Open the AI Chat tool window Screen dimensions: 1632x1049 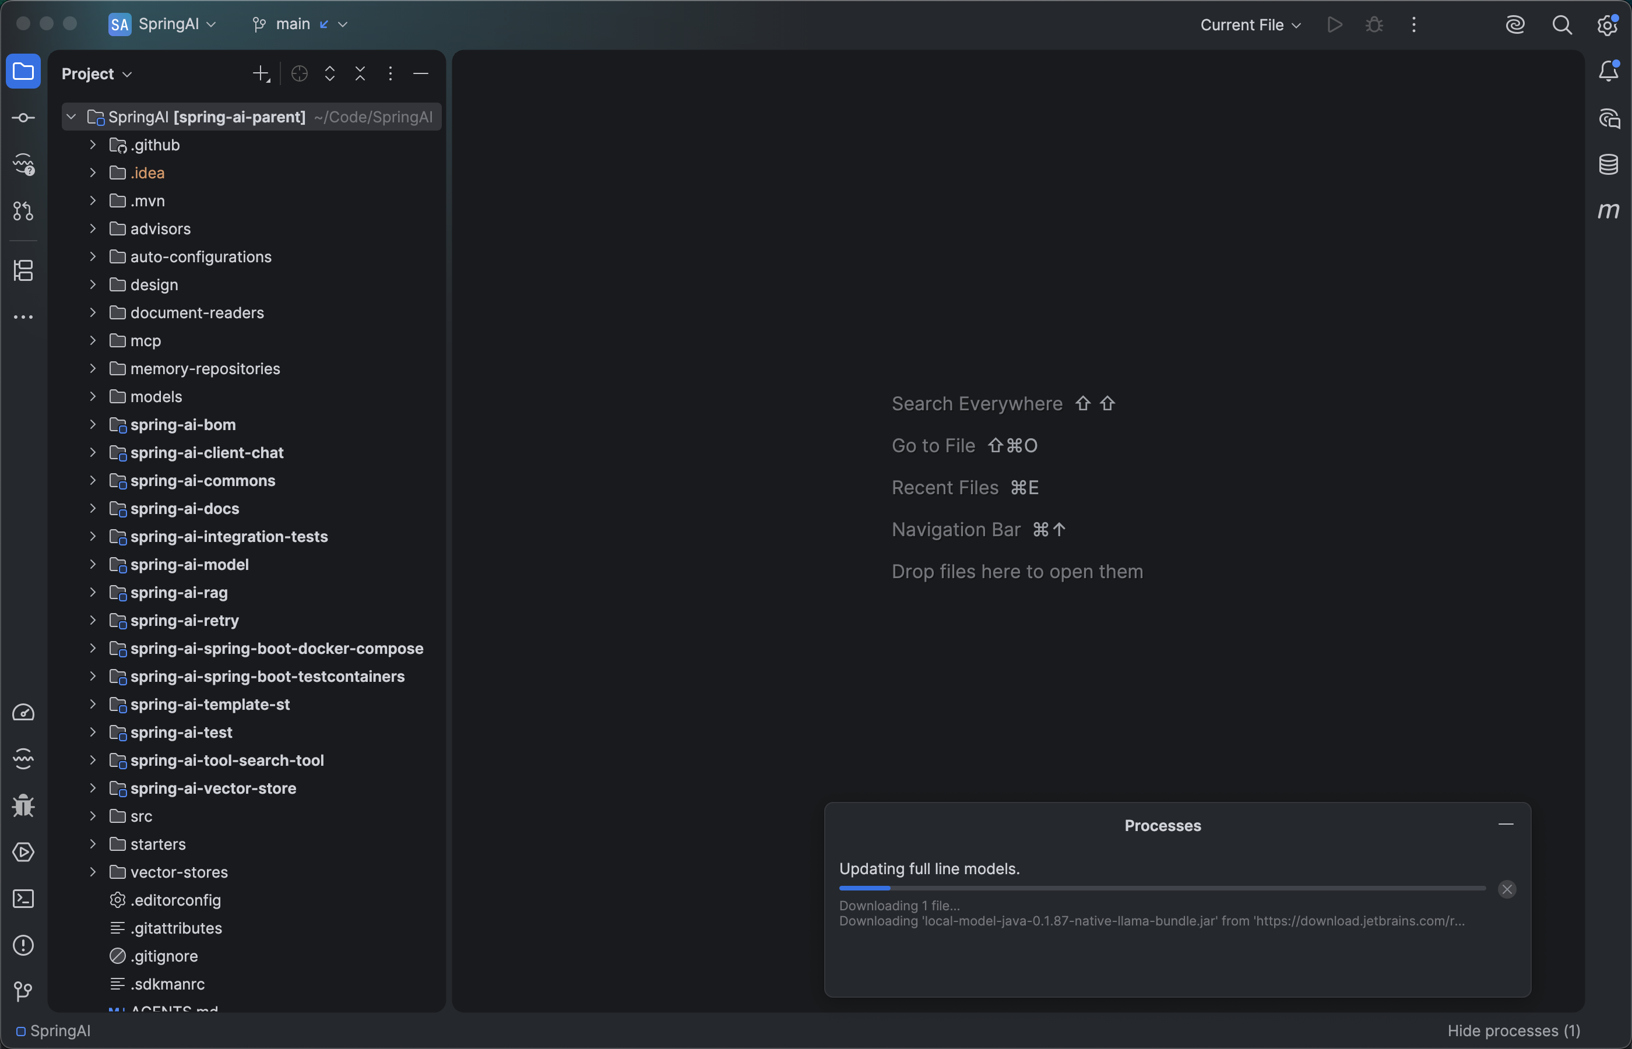click(1608, 118)
